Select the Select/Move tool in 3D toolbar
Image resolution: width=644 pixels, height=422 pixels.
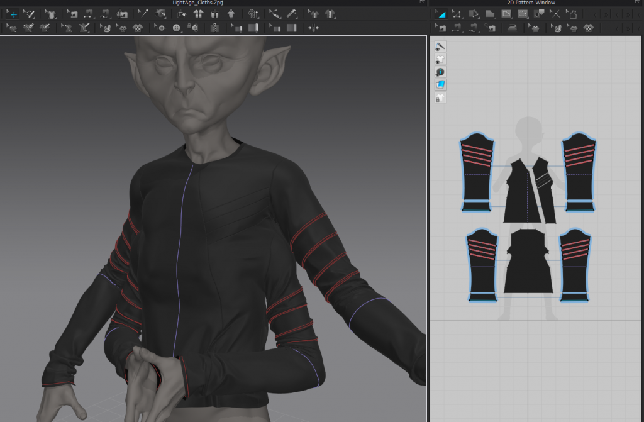pyautogui.click(x=12, y=14)
